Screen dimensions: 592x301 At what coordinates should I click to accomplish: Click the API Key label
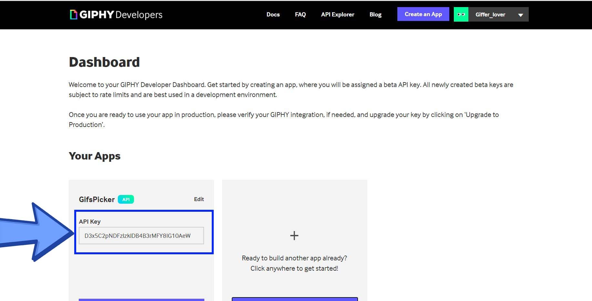point(90,221)
